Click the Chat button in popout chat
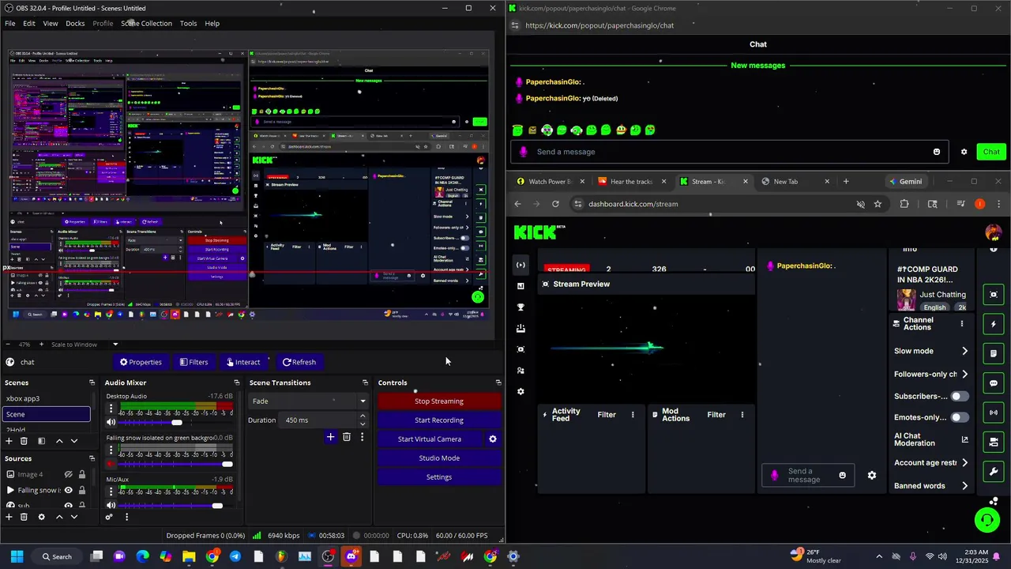Image resolution: width=1011 pixels, height=569 pixels. [x=991, y=152]
